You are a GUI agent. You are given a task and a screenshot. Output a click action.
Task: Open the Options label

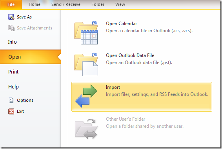pyautogui.click(x=25, y=100)
